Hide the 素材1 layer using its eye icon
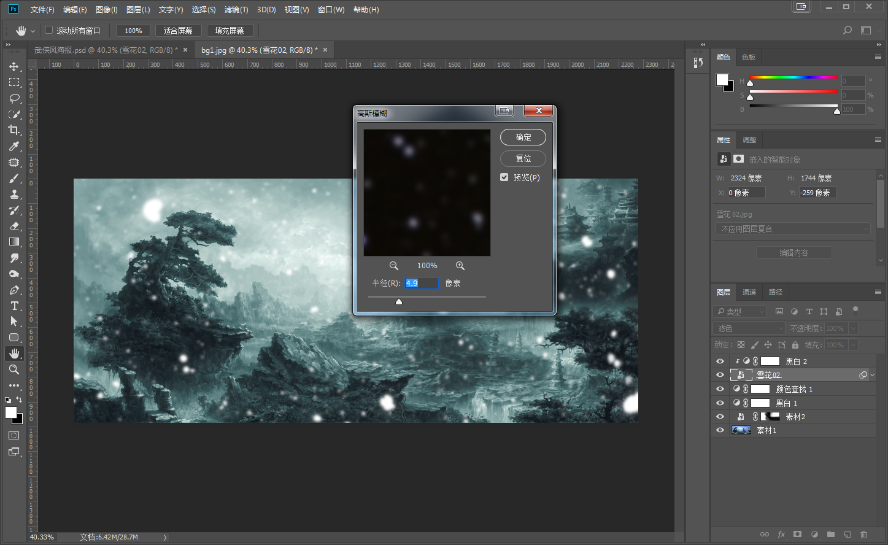Viewport: 888px width, 545px height. [x=720, y=430]
